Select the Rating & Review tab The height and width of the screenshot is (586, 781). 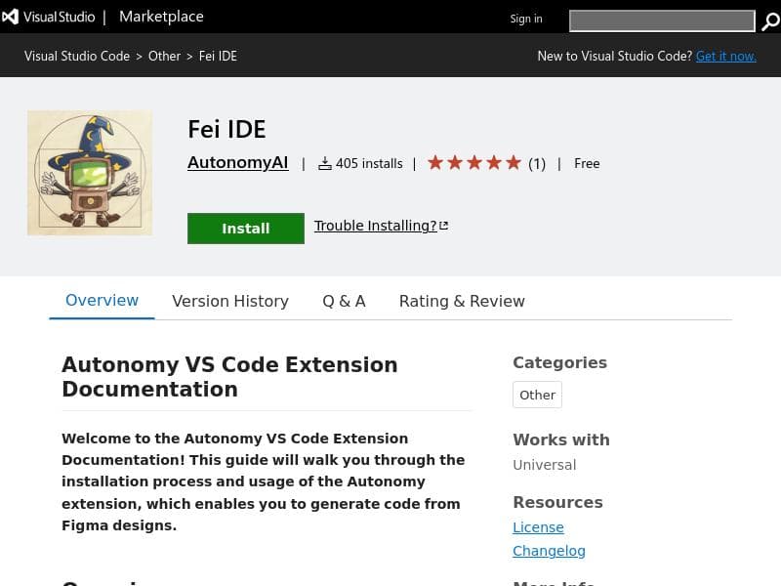[462, 301]
